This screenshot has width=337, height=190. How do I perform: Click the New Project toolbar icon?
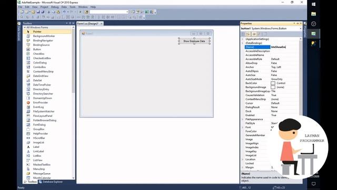tap(22, 12)
